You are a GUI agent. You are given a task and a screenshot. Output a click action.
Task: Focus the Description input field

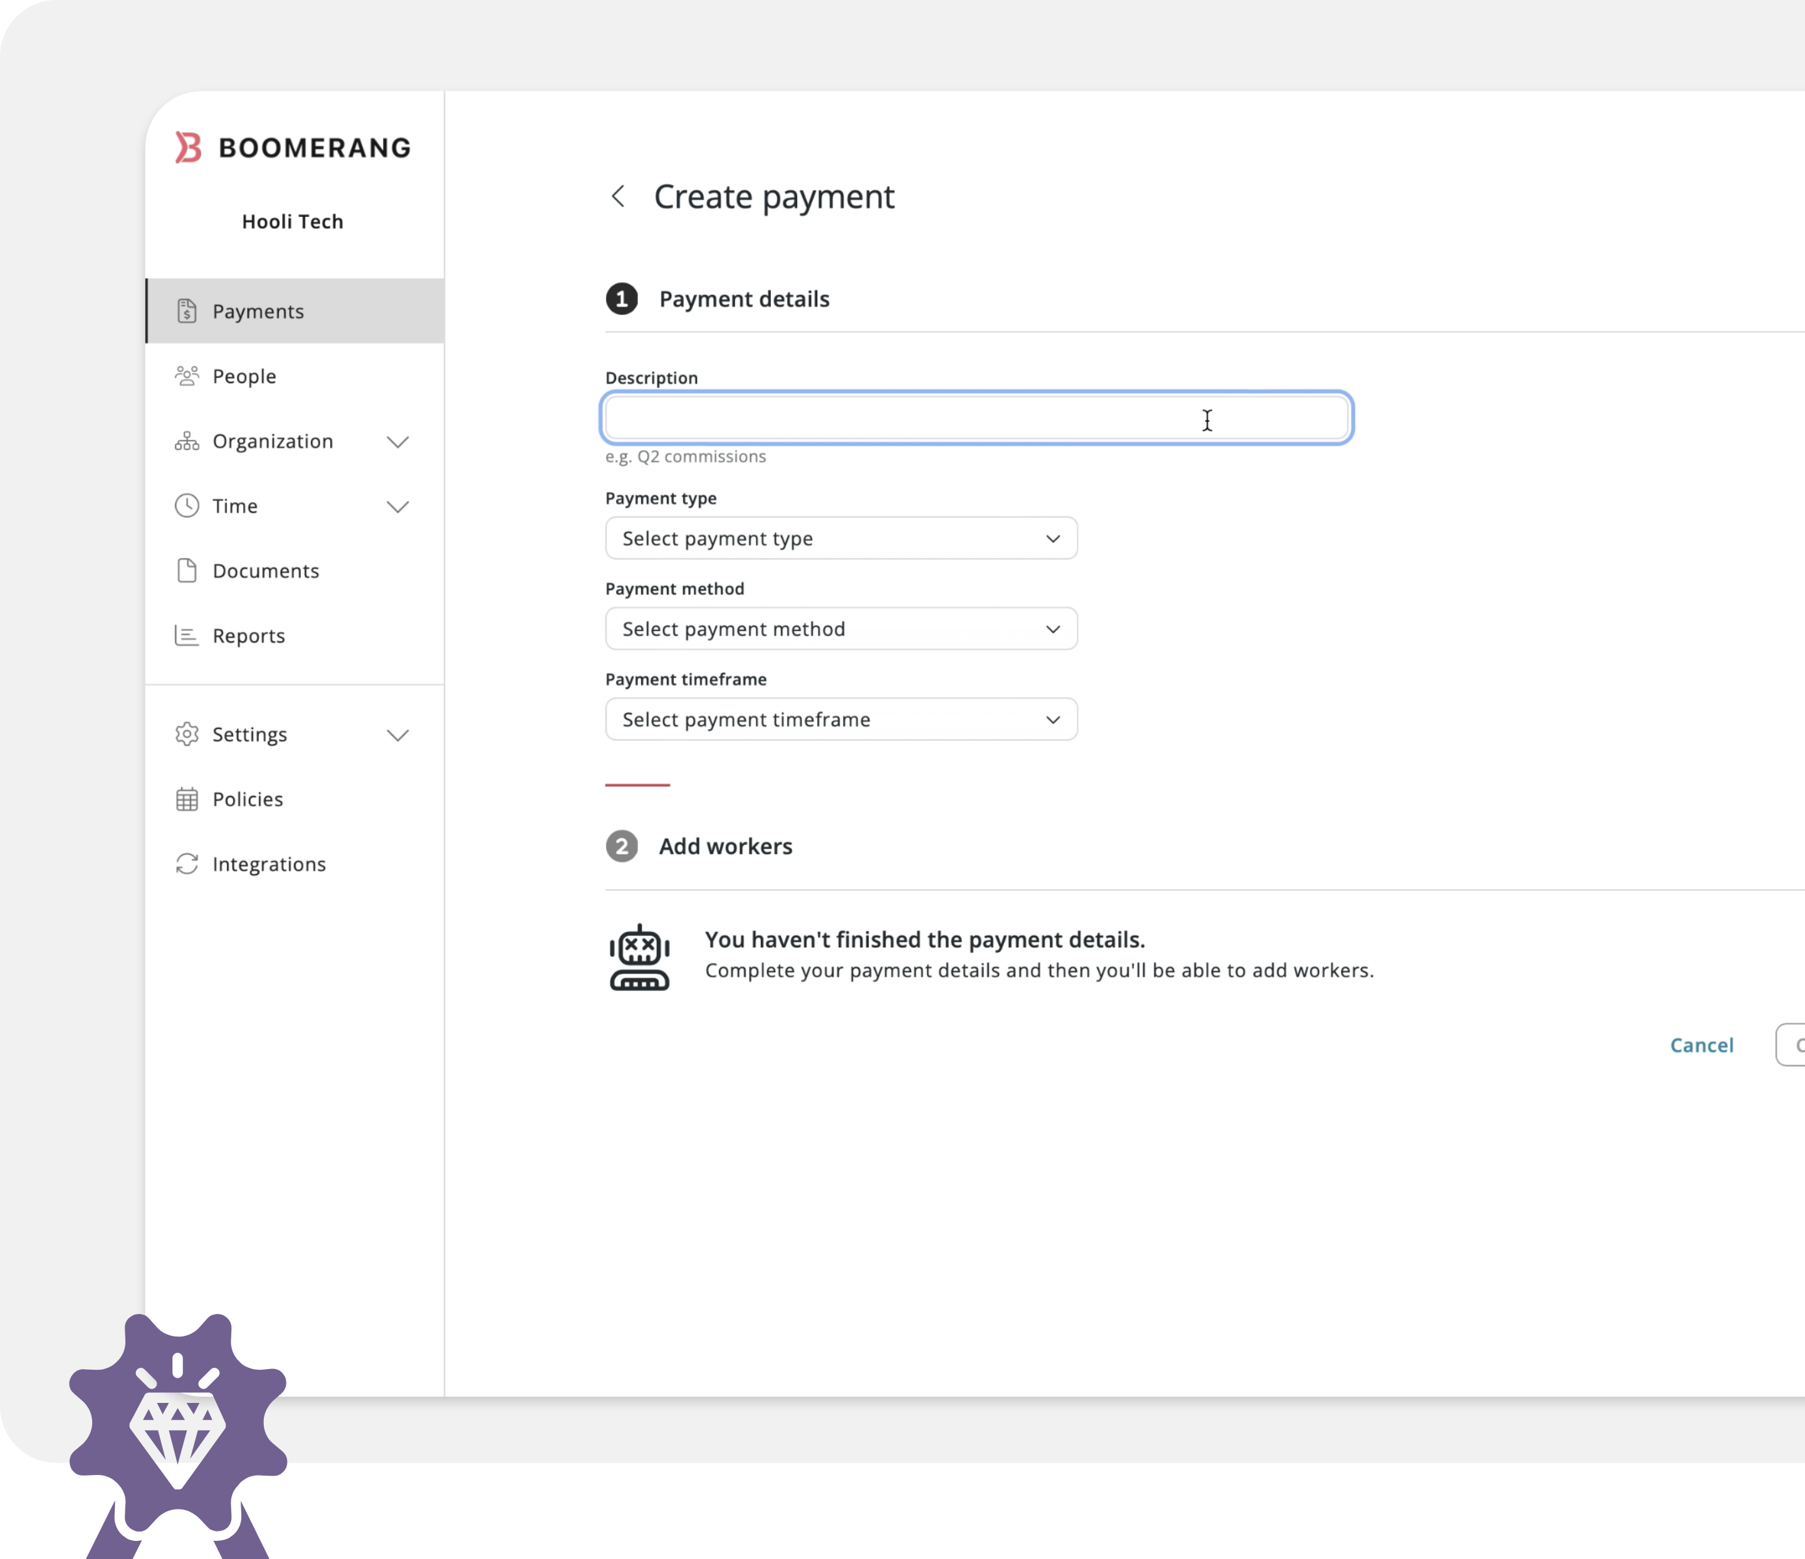976,417
